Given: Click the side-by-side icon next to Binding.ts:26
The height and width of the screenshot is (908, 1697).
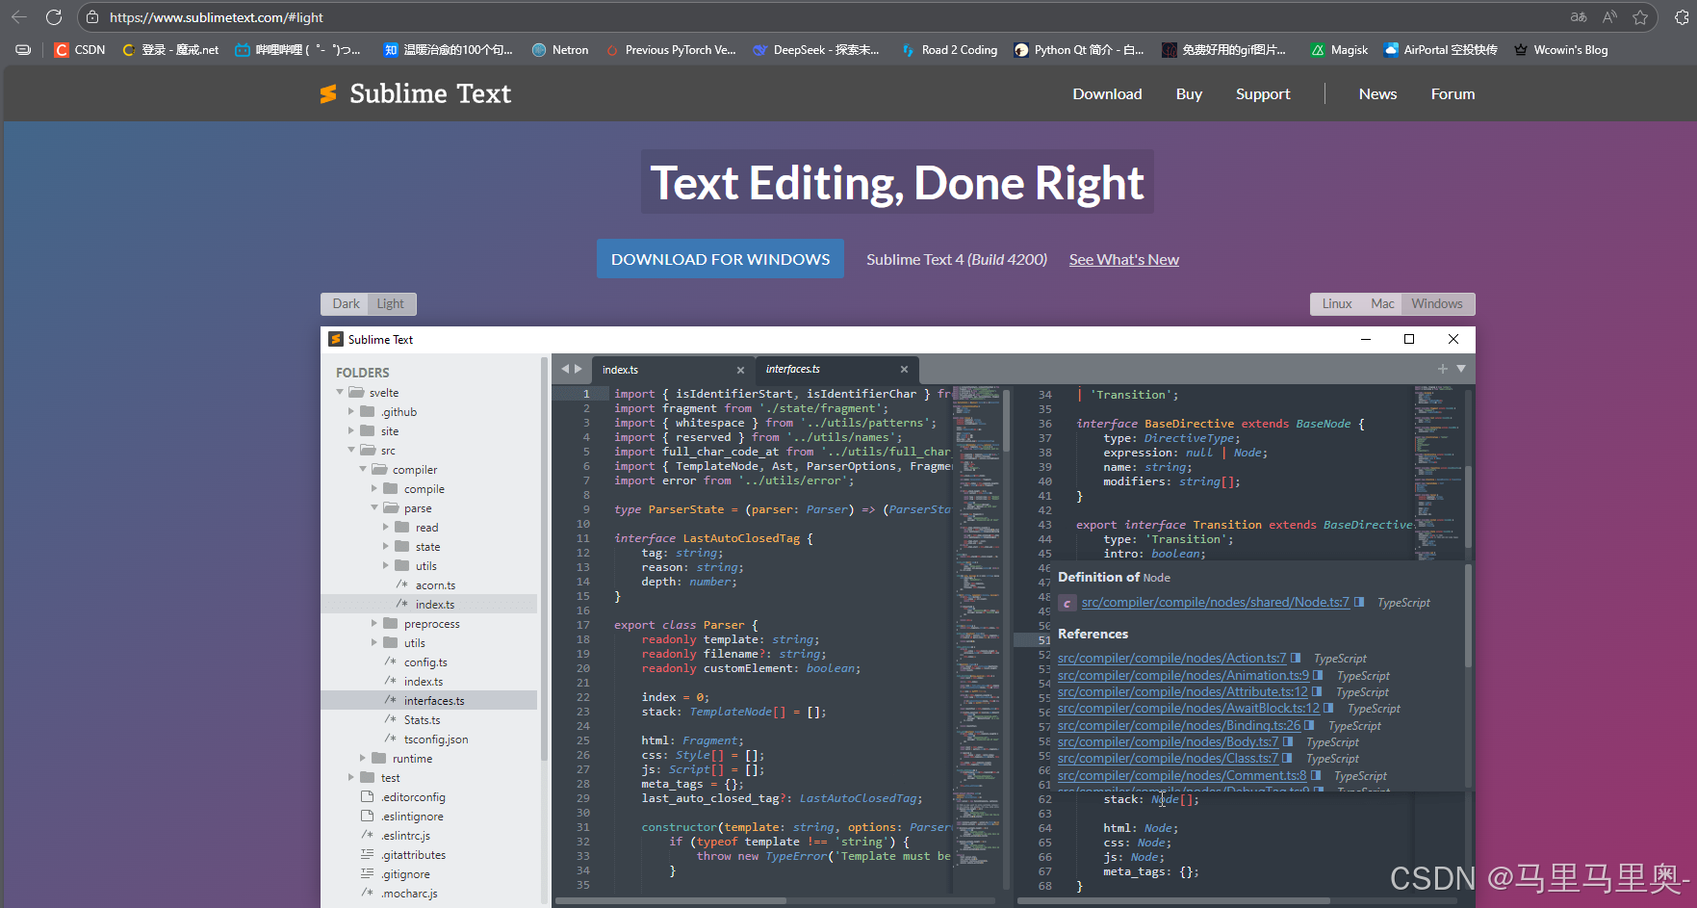Looking at the screenshot, I should (x=1309, y=725).
